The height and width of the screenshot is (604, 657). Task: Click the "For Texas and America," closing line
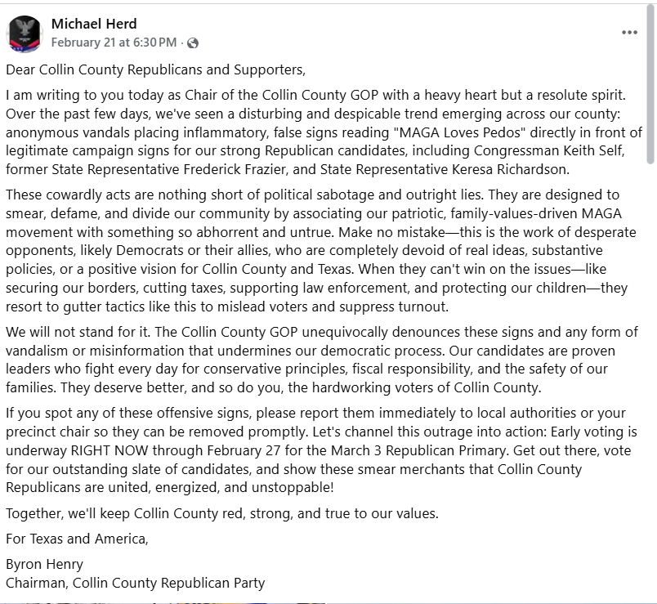(x=77, y=539)
